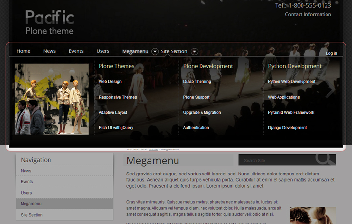Open the Contact Information link

(x=308, y=14)
